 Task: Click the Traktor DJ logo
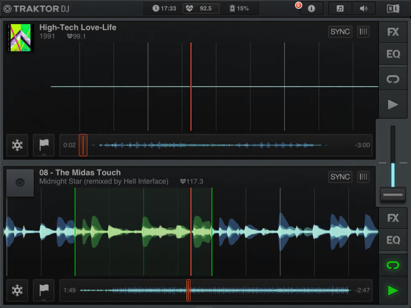pos(36,8)
